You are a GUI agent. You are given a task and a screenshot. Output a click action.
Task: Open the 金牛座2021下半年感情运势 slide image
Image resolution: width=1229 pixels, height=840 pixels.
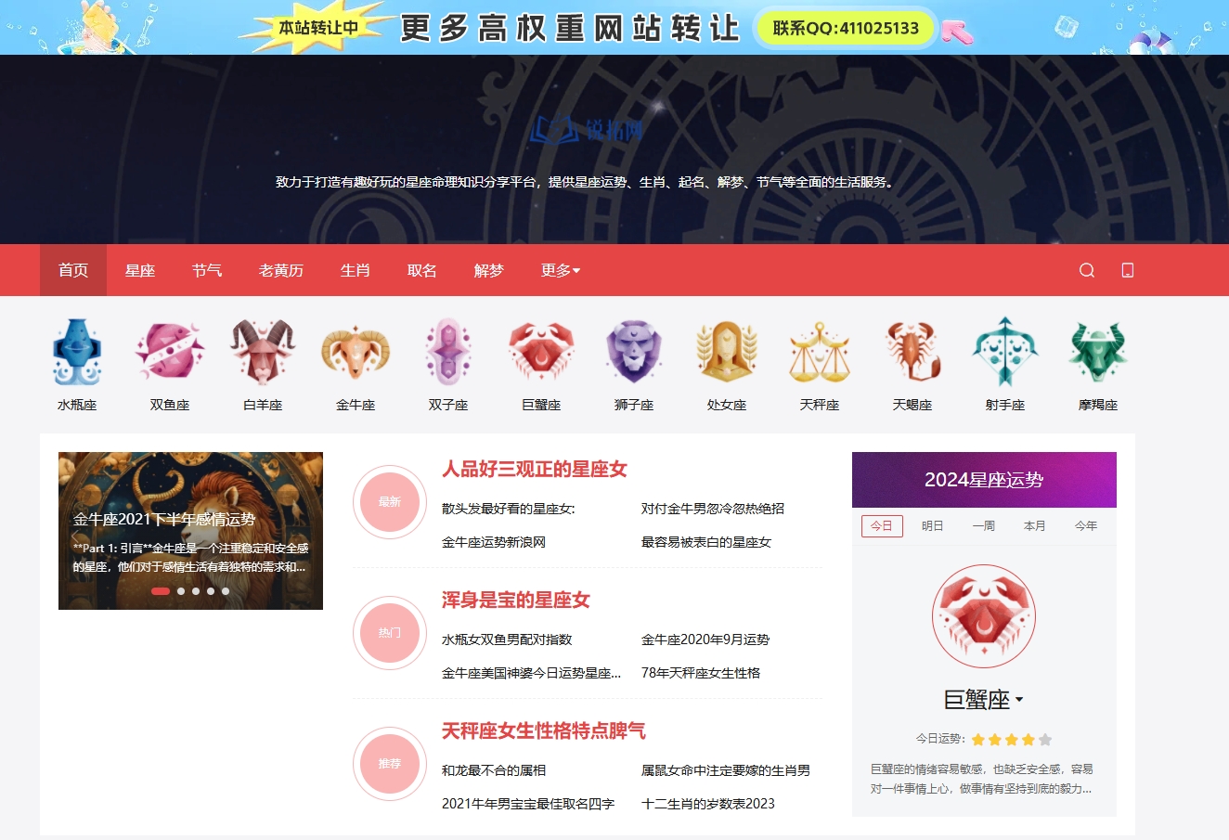pyautogui.click(x=190, y=531)
